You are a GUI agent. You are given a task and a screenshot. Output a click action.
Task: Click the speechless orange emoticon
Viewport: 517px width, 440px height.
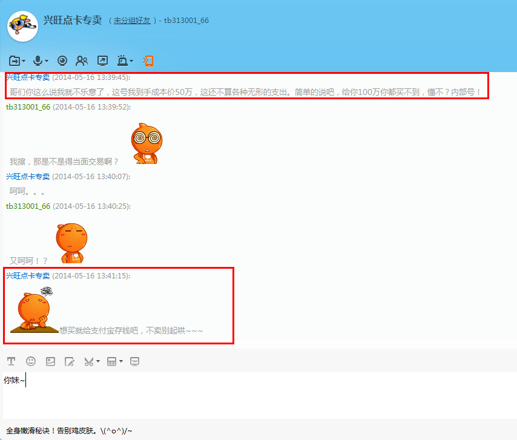tap(71, 243)
